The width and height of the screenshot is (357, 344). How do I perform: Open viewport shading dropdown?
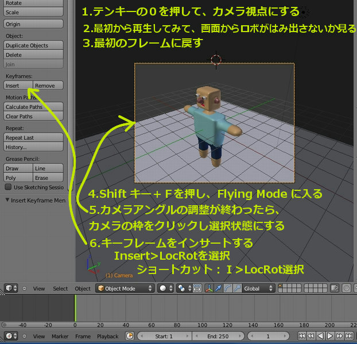[x=166, y=288]
